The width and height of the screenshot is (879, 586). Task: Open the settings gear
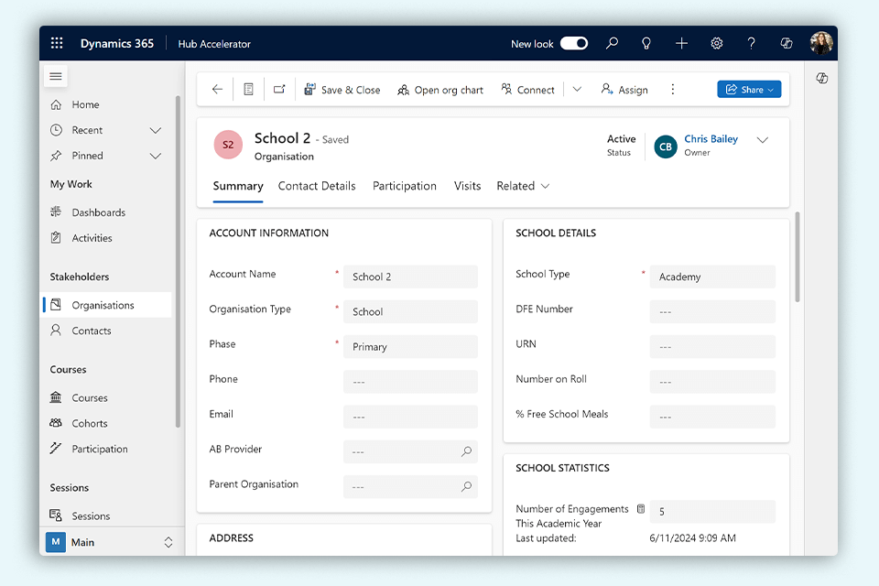[x=717, y=43]
